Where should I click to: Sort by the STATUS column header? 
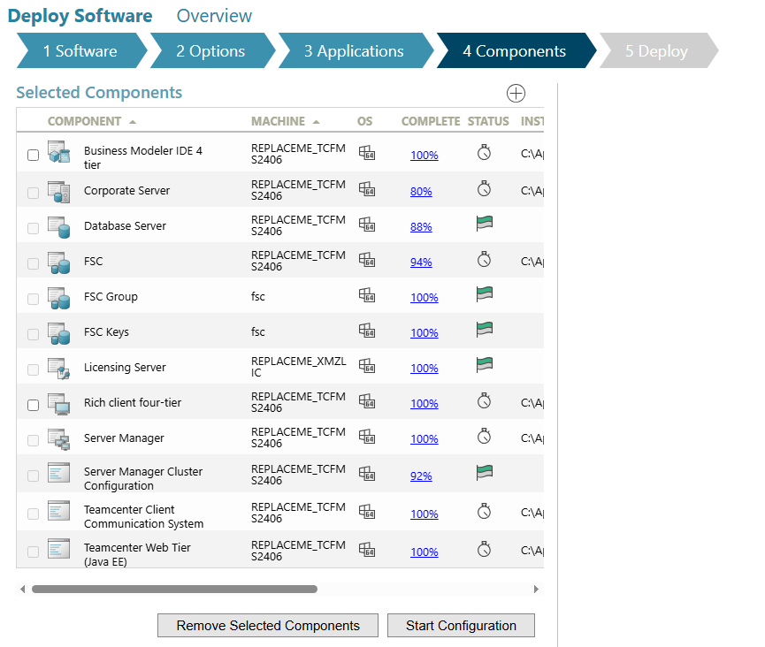(488, 121)
